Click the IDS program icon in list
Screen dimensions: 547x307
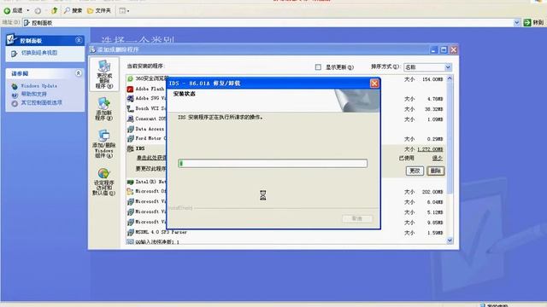(x=130, y=148)
